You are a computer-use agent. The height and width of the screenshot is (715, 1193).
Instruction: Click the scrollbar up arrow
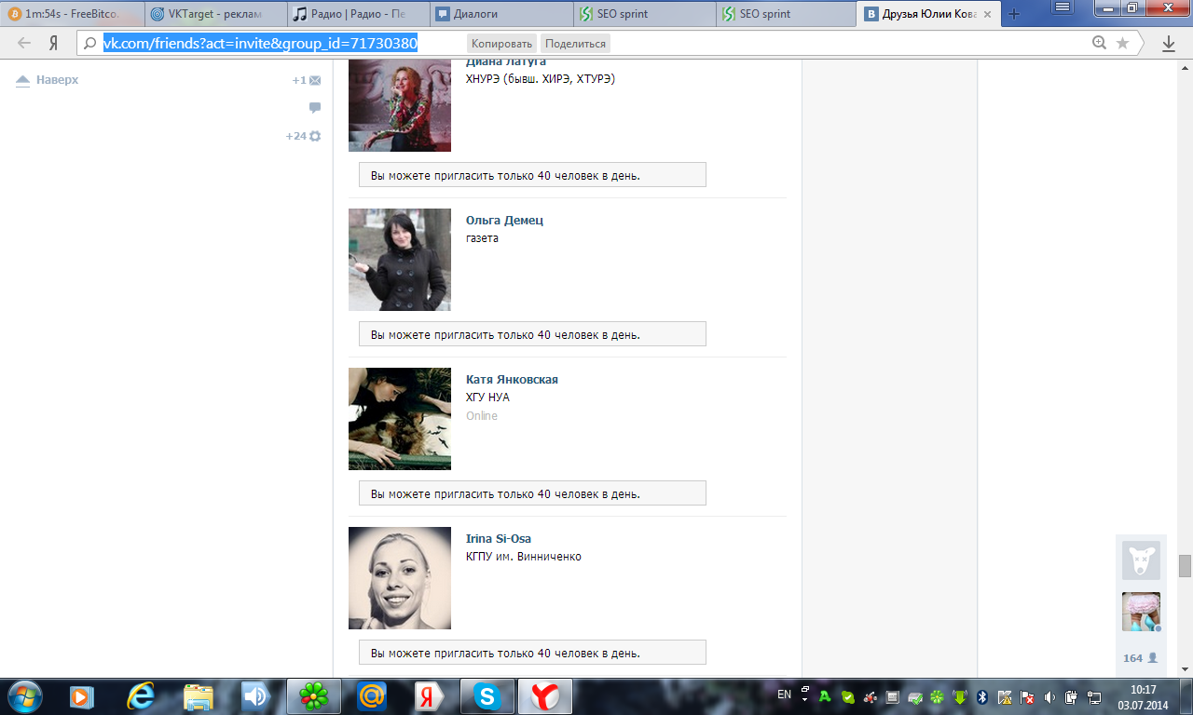[x=1185, y=66]
